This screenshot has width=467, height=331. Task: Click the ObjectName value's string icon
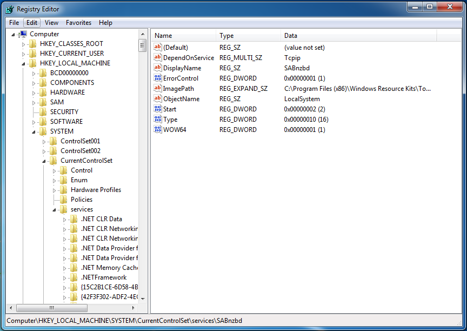coord(157,98)
